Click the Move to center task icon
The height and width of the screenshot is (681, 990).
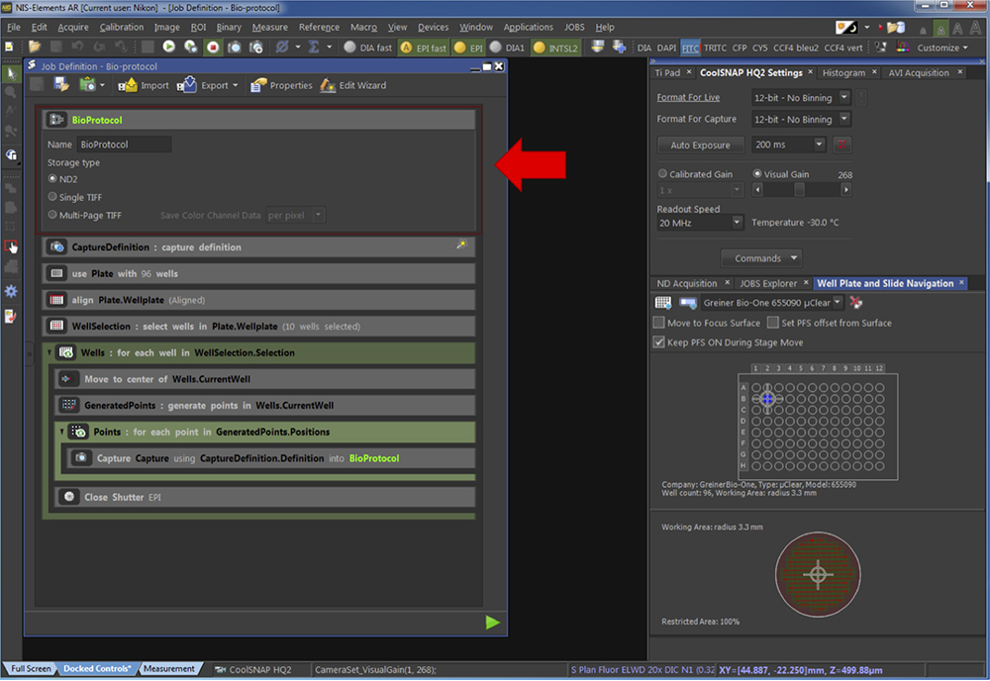[67, 379]
